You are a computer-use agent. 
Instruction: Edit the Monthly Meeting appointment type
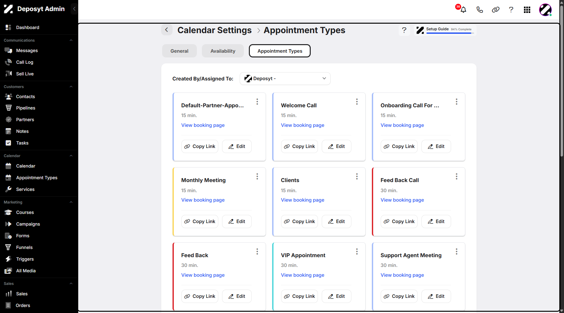[x=237, y=221]
